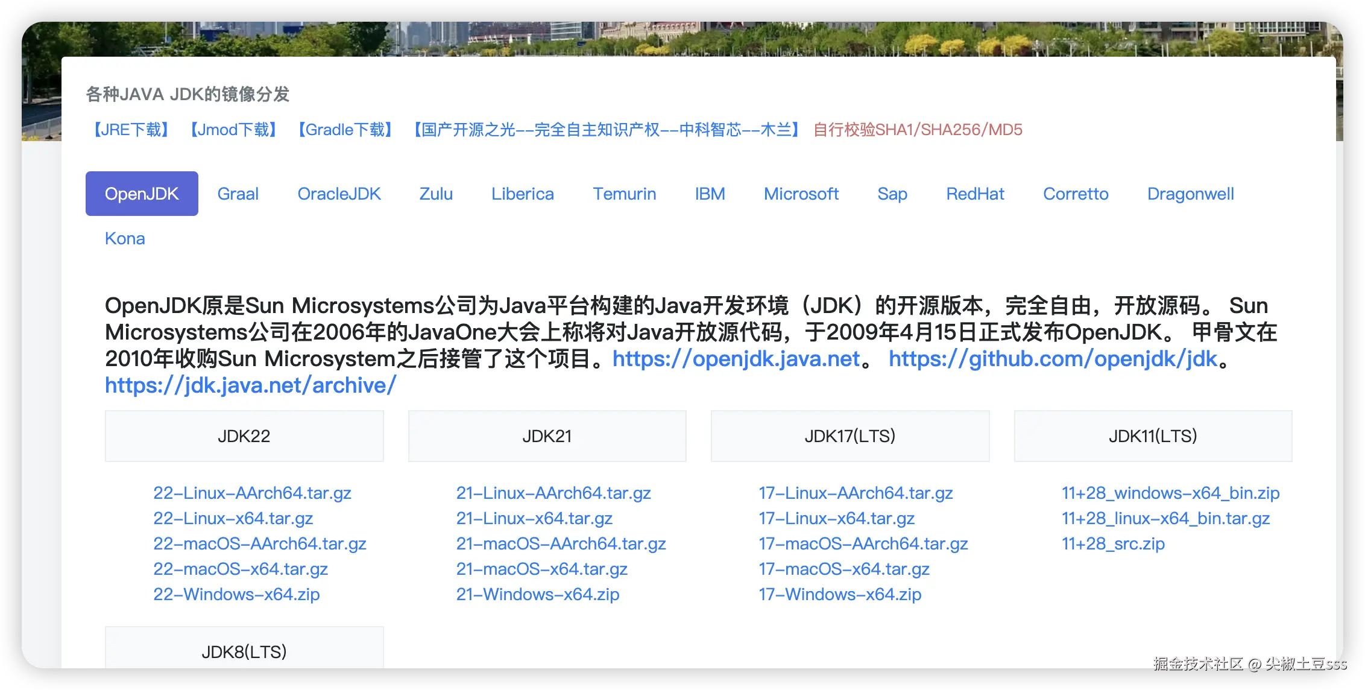
Task: Click the JRE下载 link
Action: [x=131, y=130]
